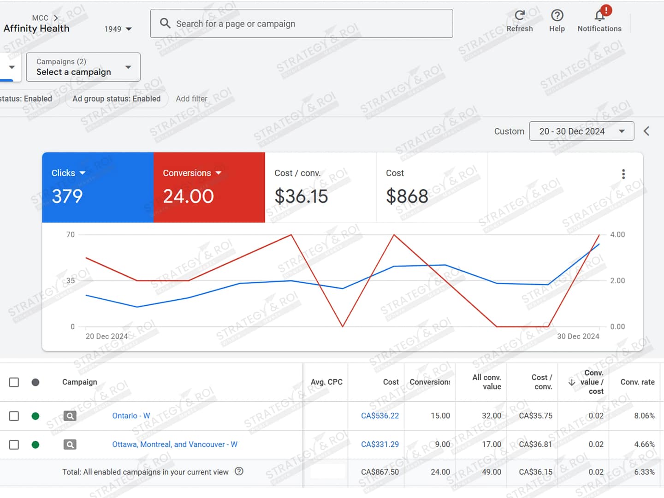The width and height of the screenshot is (664, 498).
Task: Toggle the select-all campaigns checkbox
Action: pyautogui.click(x=14, y=382)
